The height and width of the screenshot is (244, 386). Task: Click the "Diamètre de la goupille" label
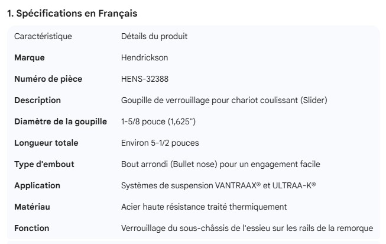pyautogui.click(x=60, y=121)
